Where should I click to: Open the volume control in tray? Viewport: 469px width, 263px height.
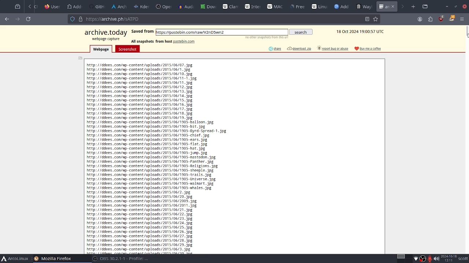click(436, 259)
